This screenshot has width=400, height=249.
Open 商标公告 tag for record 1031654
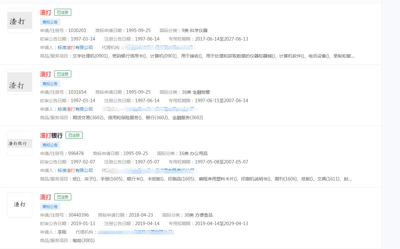50,84
